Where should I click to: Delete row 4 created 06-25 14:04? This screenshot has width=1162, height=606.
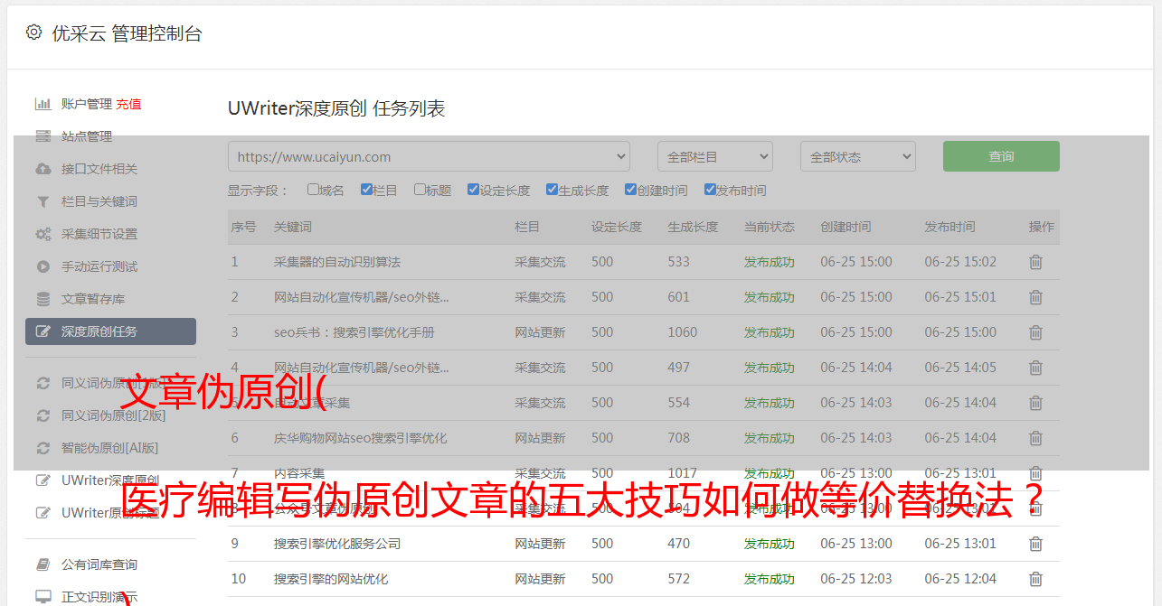point(1036,368)
